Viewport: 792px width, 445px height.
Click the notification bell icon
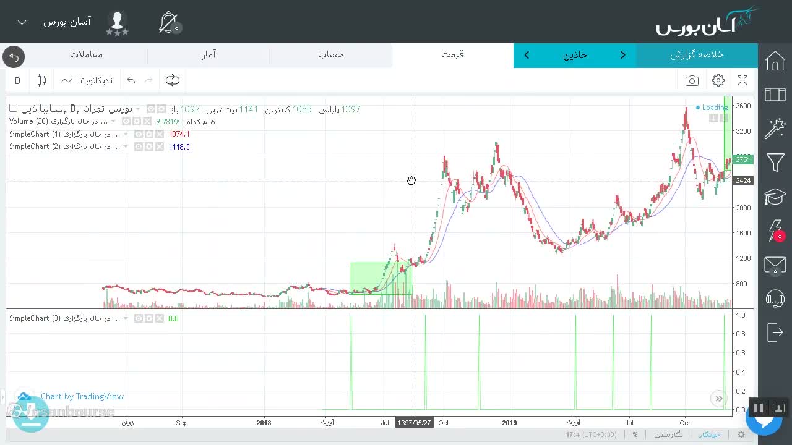(168, 22)
